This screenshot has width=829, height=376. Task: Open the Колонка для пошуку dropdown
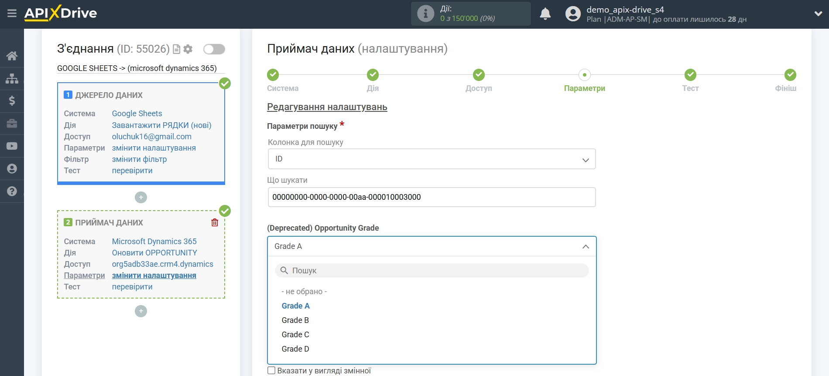coord(432,159)
